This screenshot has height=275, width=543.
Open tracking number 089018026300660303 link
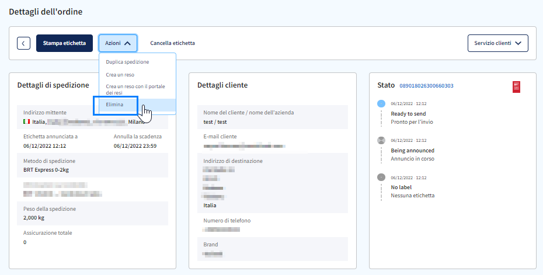[x=426, y=86]
